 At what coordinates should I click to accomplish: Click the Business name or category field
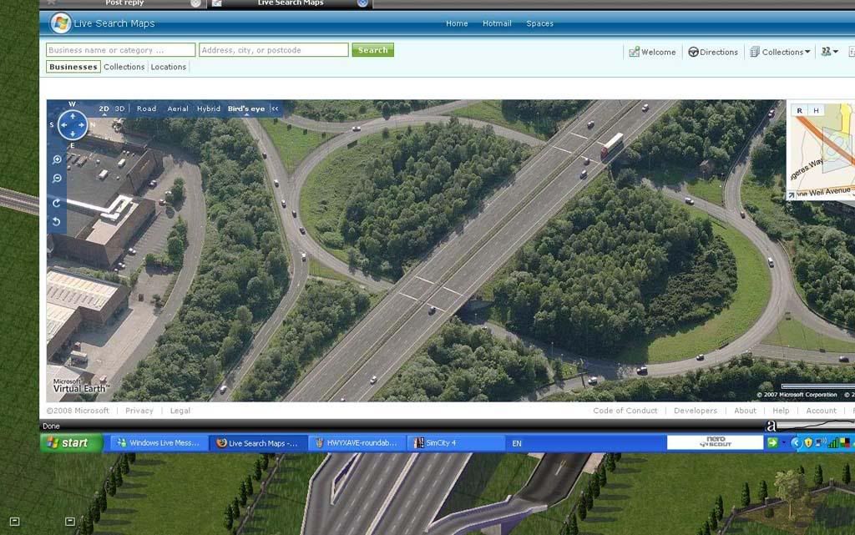pyautogui.click(x=120, y=50)
